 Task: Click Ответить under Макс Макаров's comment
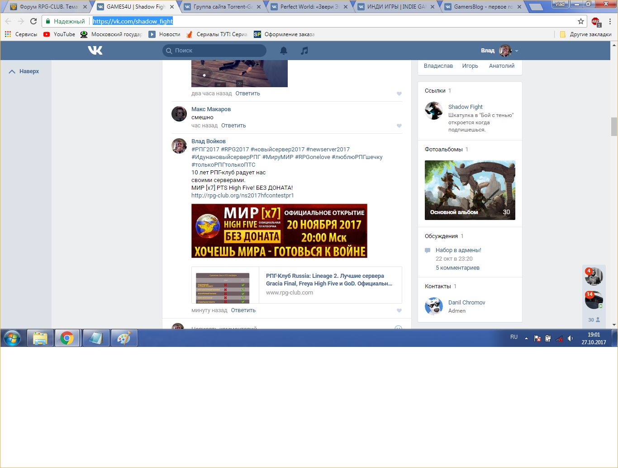233,126
